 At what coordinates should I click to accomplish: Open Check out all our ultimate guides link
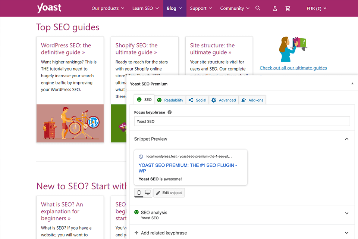(293, 68)
